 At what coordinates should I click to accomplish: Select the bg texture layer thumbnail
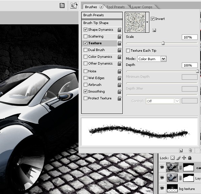[x=172, y=188]
